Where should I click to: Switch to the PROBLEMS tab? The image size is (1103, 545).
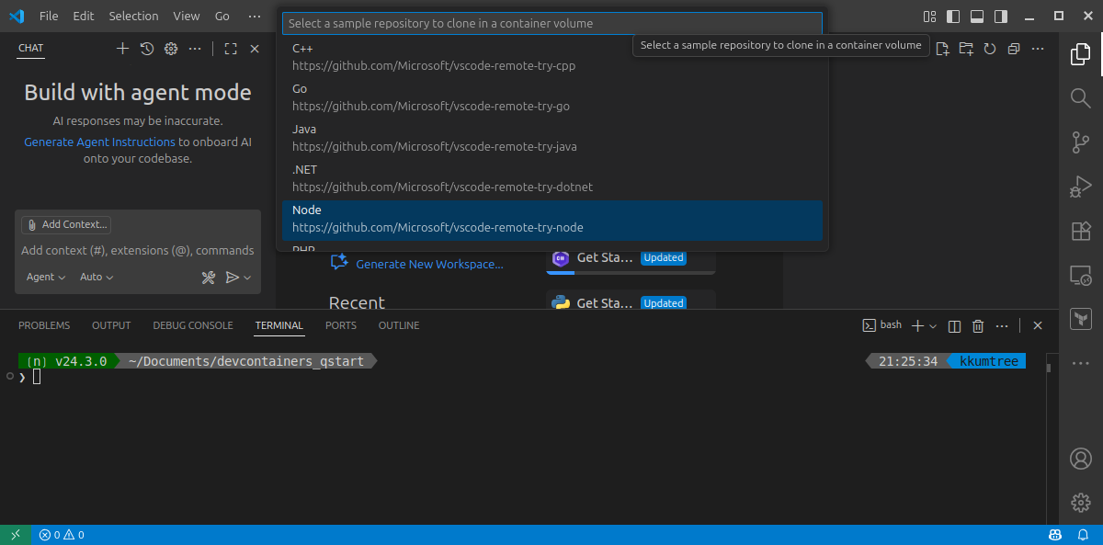[x=44, y=325]
